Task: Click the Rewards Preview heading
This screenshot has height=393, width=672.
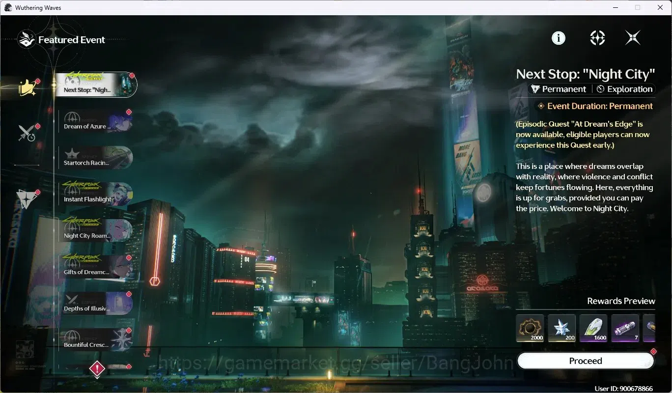Action: click(621, 301)
